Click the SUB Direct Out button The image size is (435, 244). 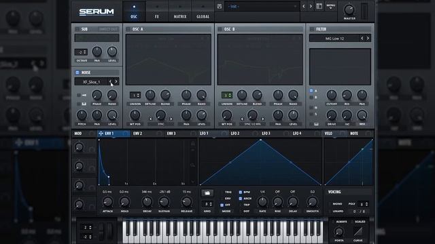(x=108, y=29)
